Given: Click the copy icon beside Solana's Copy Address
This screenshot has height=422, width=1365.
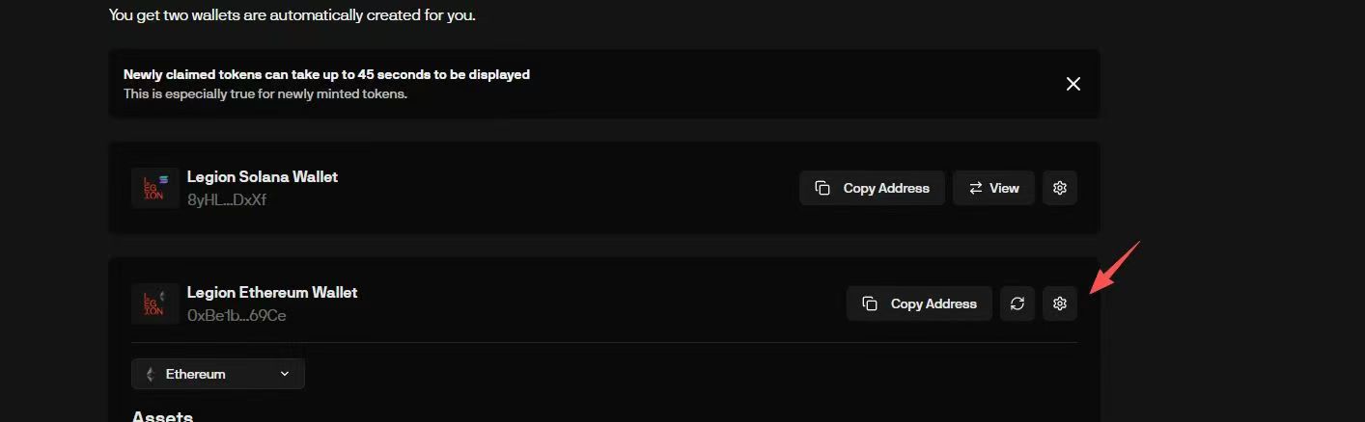Looking at the screenshot, I should point(822,188).
